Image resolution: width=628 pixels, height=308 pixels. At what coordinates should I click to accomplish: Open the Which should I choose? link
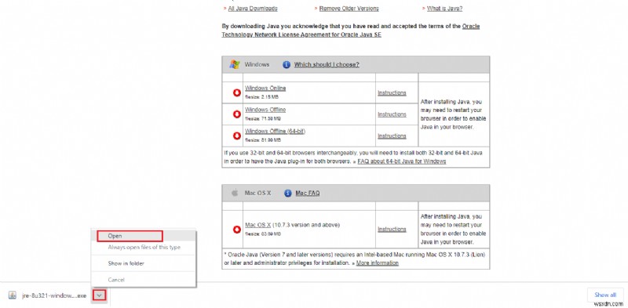coord(327,64)
